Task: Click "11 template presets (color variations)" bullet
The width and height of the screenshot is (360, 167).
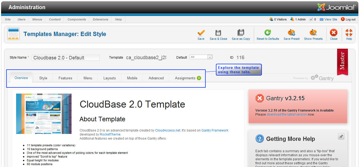Action: pyautogui.click(x=51, y=145)
